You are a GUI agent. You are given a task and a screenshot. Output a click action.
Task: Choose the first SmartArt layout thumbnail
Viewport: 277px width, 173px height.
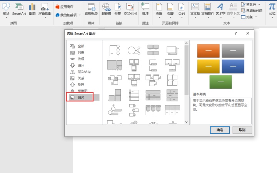(115, 50)
